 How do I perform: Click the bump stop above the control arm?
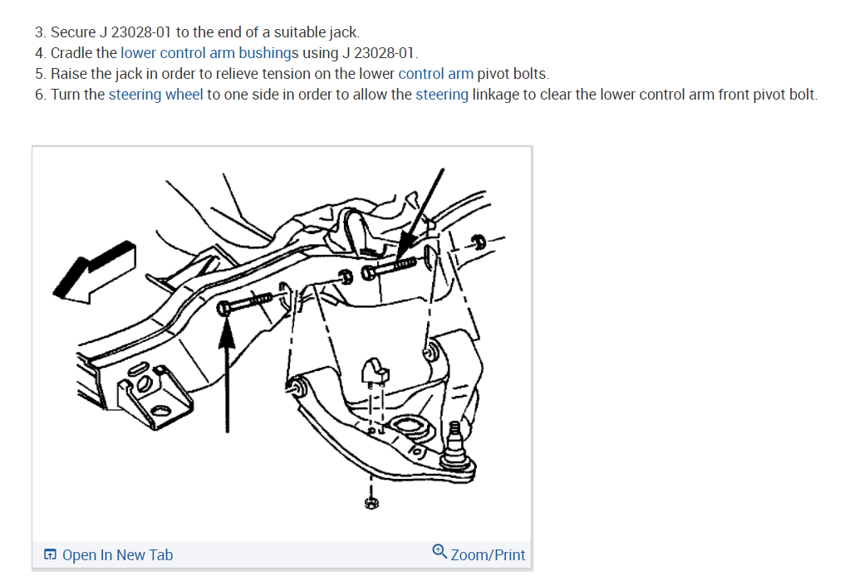(376, 372)
